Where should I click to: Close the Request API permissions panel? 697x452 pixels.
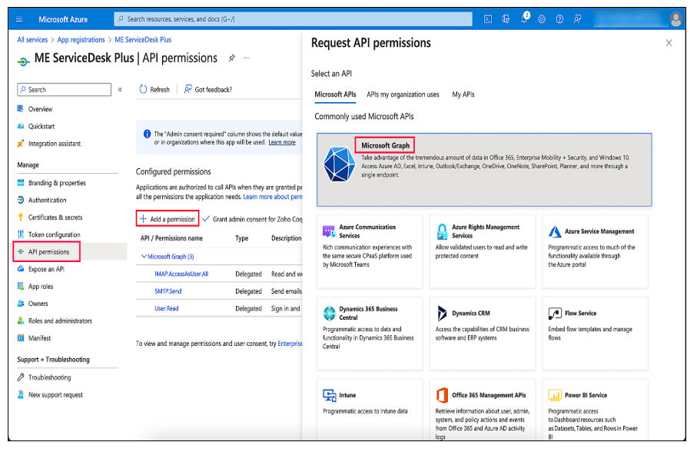coord(669,43)
